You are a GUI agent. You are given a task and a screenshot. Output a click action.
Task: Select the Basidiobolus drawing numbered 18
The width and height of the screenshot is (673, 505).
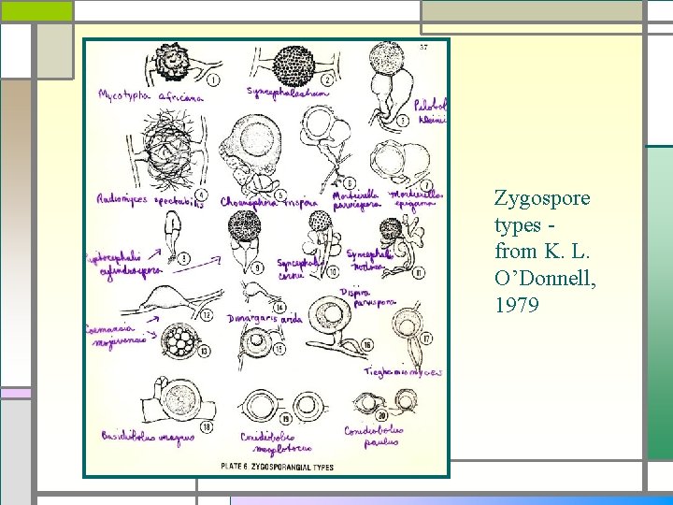pyautogui.click(x=179, y=400)
